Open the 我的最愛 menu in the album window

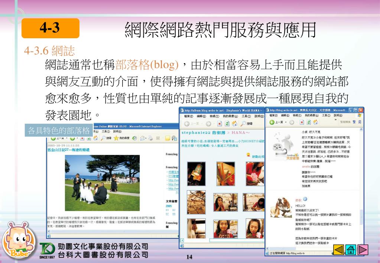tap(230, 116)
